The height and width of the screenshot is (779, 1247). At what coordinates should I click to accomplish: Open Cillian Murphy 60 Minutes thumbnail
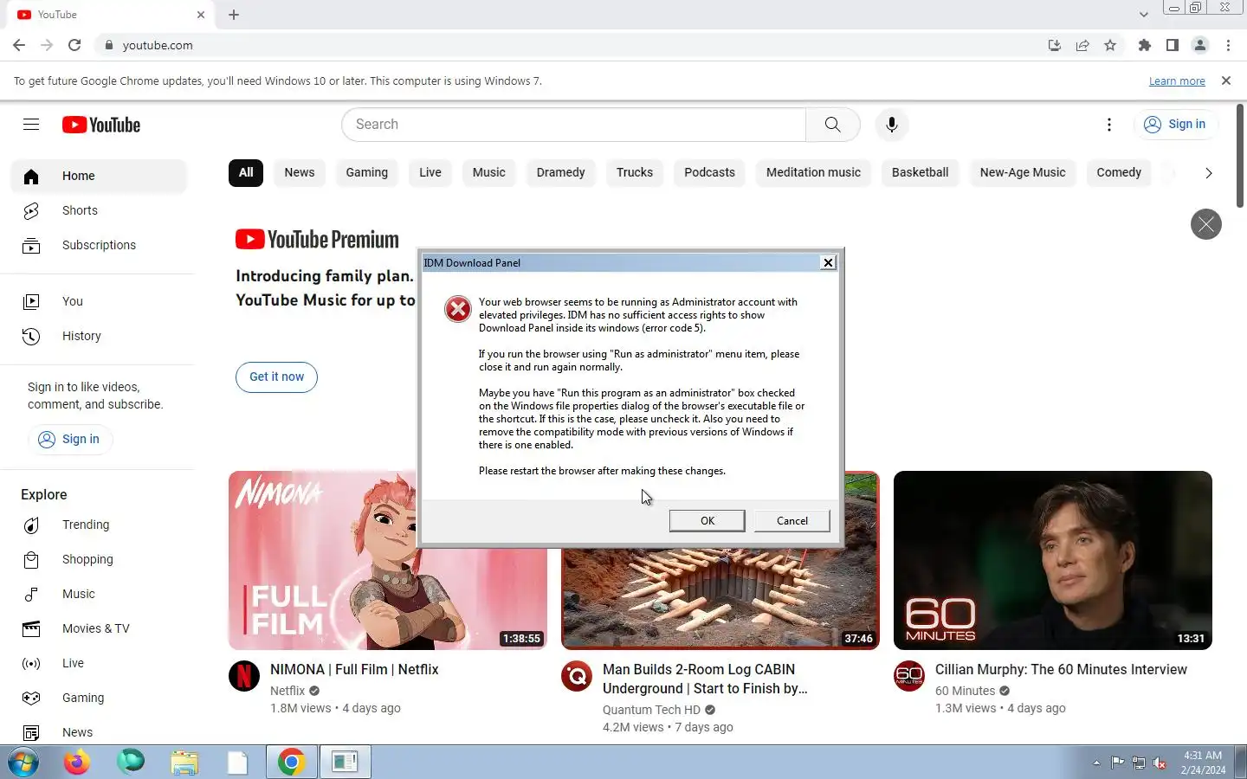[1053, 560]
